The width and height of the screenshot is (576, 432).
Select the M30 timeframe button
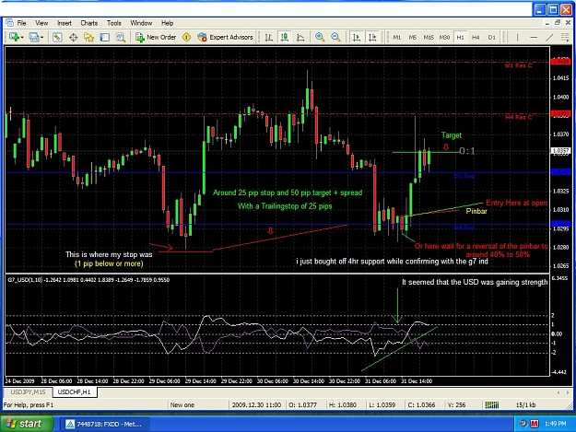(444, 38)
